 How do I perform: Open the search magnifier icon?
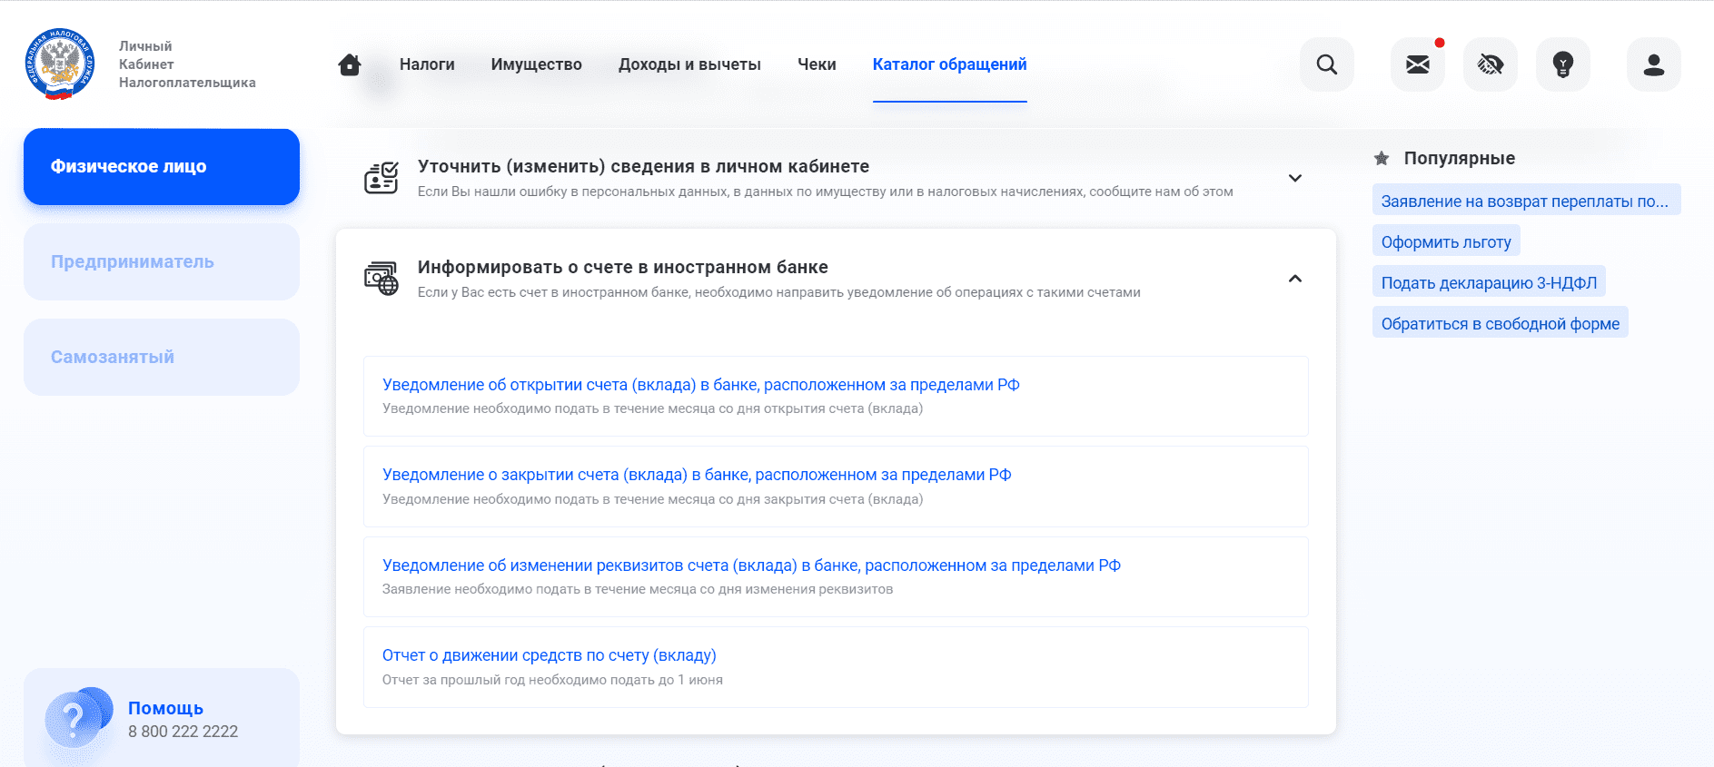pos(1326,64)
